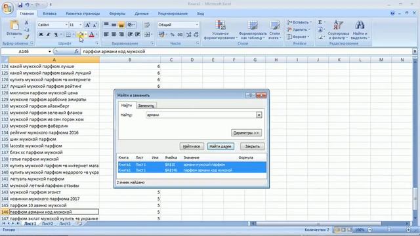Open the Calibri font name dropdown

pyautogui.click(x=66, y=25)
